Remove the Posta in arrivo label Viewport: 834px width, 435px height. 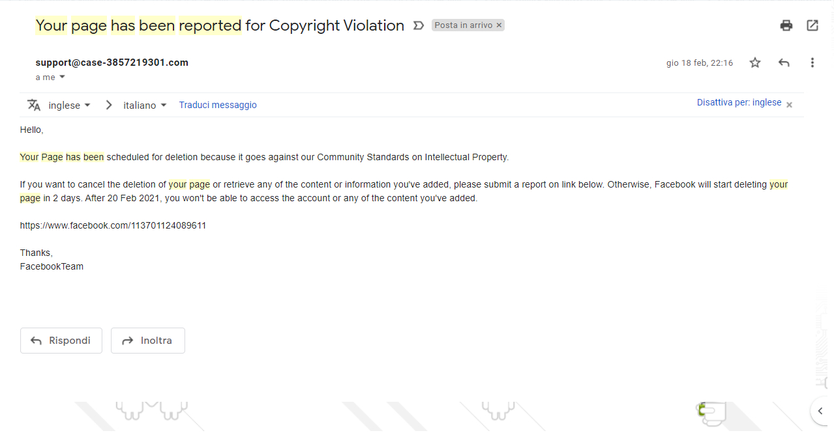click(499, 25)
